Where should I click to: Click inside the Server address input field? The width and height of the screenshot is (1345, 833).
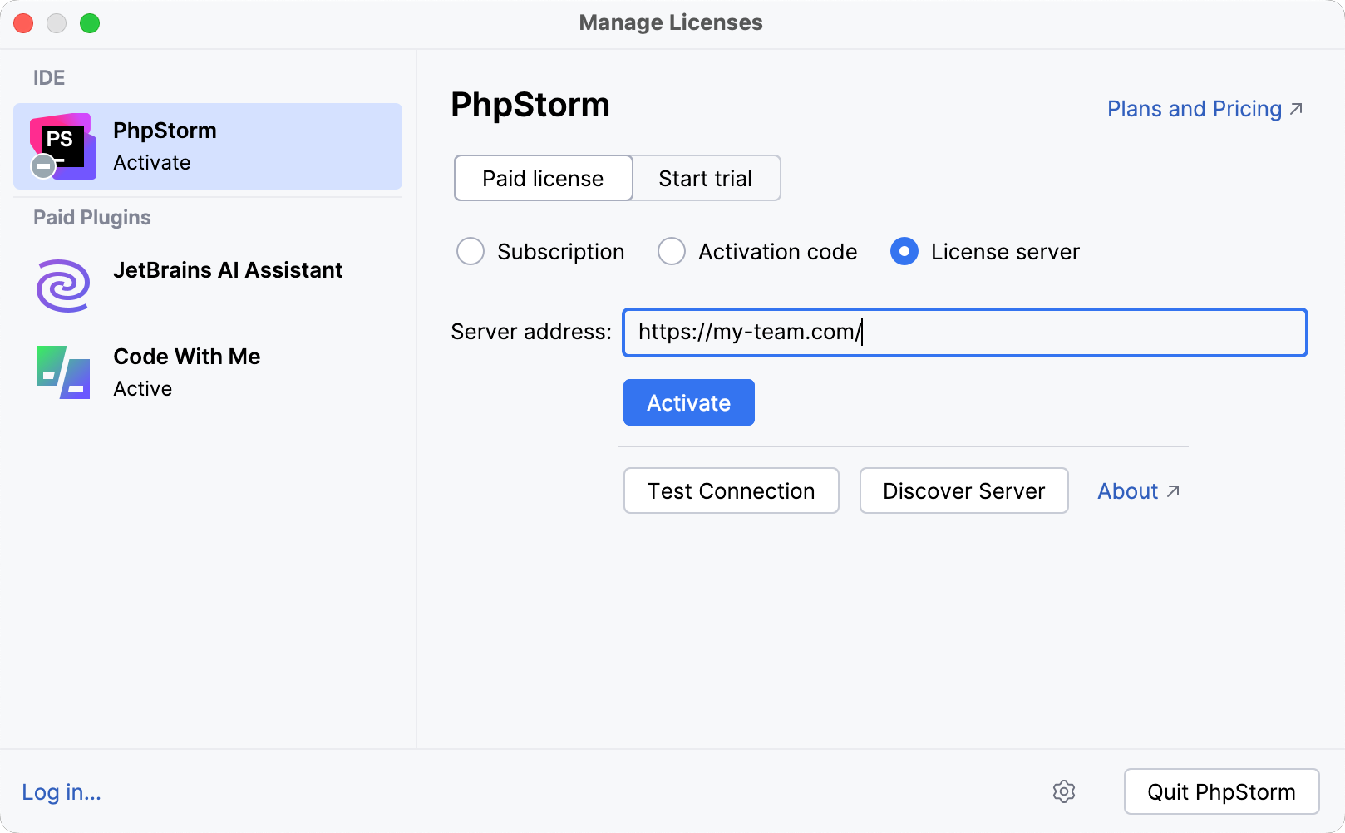[964, 332]
